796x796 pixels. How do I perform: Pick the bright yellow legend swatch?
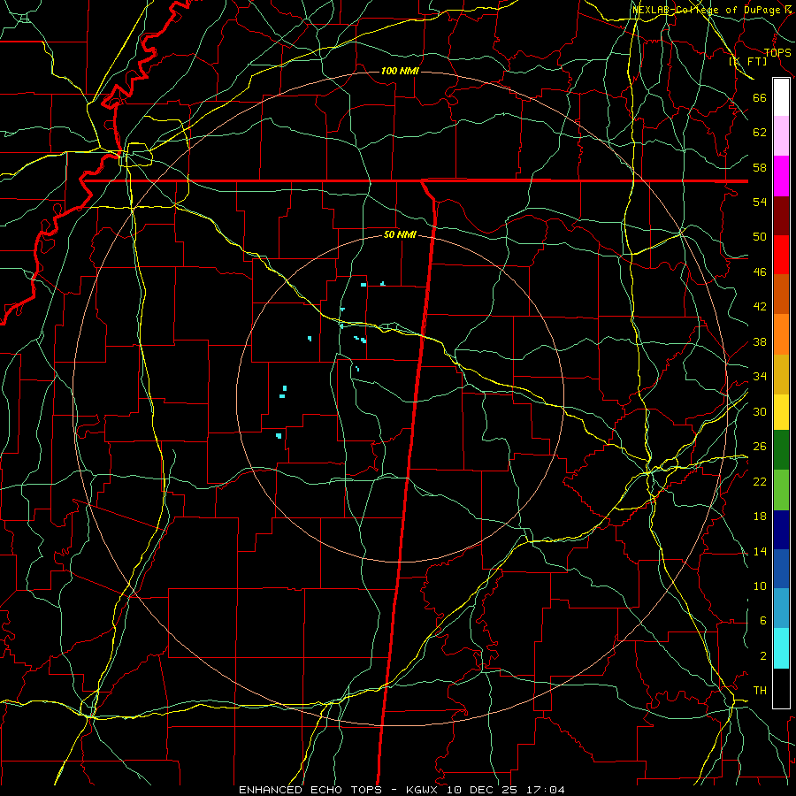point(781,411)
